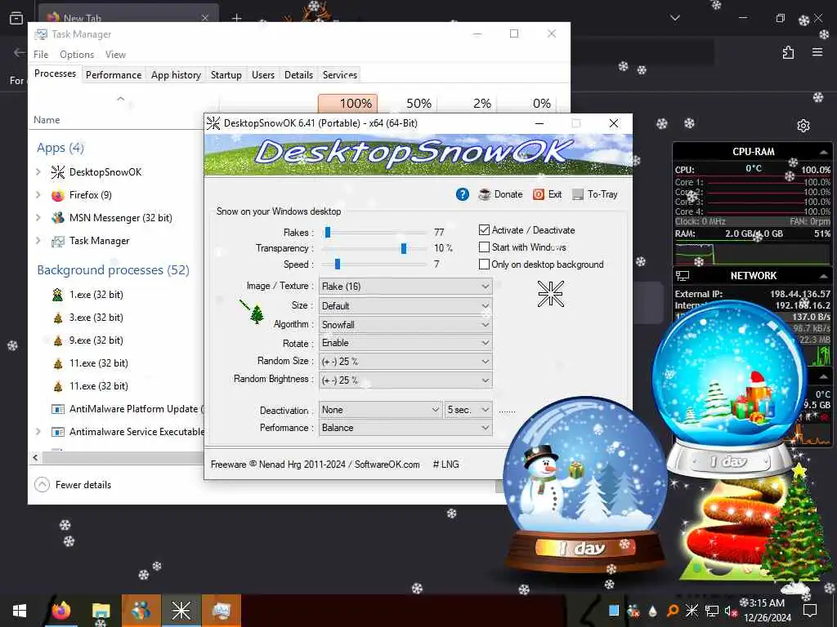Switch to the Users tab
Image resolution: width=837 pixels, height=627 pixels.
263,75
